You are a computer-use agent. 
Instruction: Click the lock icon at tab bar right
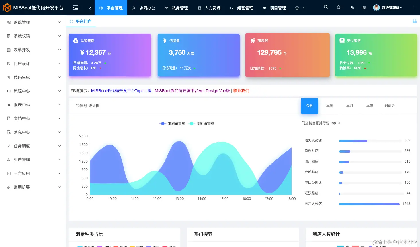click(x=415, y=21)
